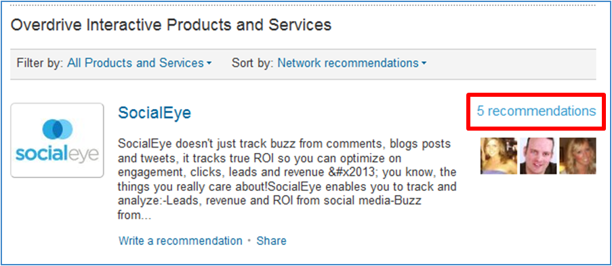Select the man's recommender photo in the middle

[x=538, y=156]
